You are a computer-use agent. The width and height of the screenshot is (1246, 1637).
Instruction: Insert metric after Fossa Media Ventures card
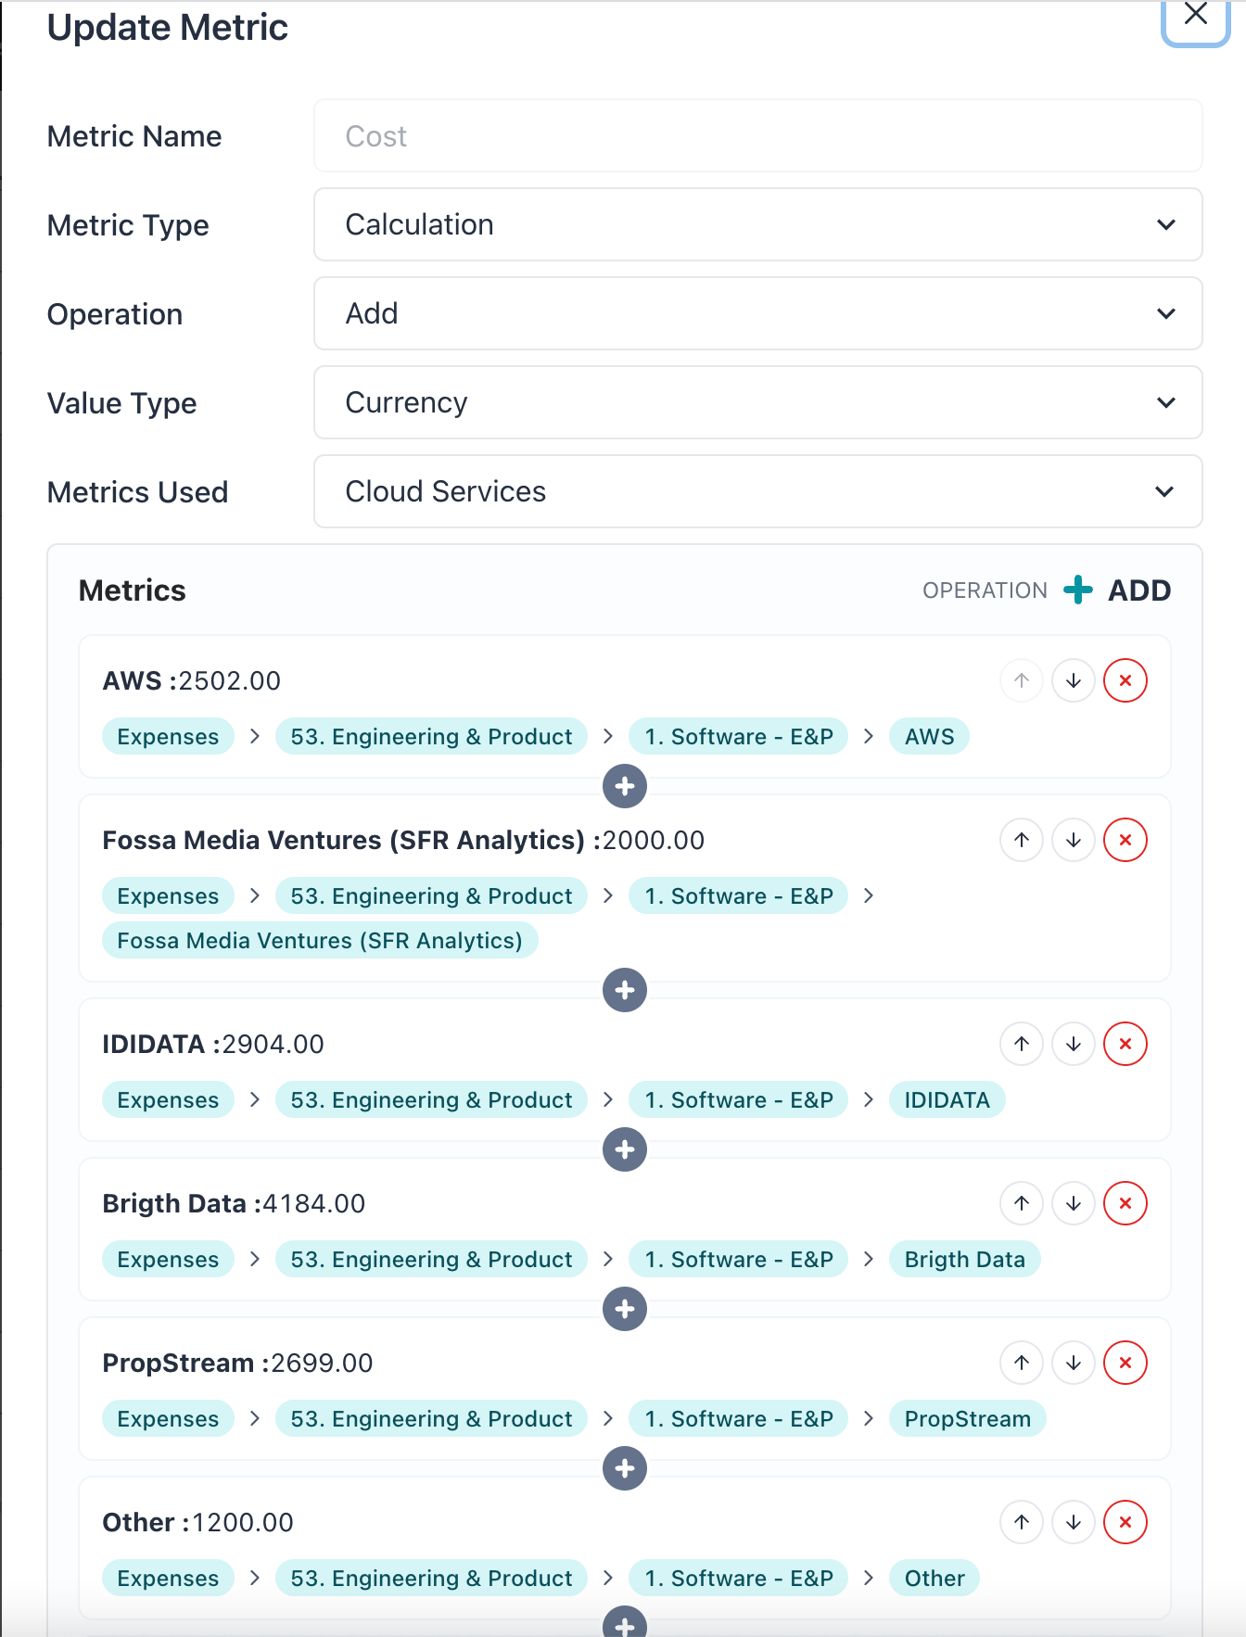point(625,990)
